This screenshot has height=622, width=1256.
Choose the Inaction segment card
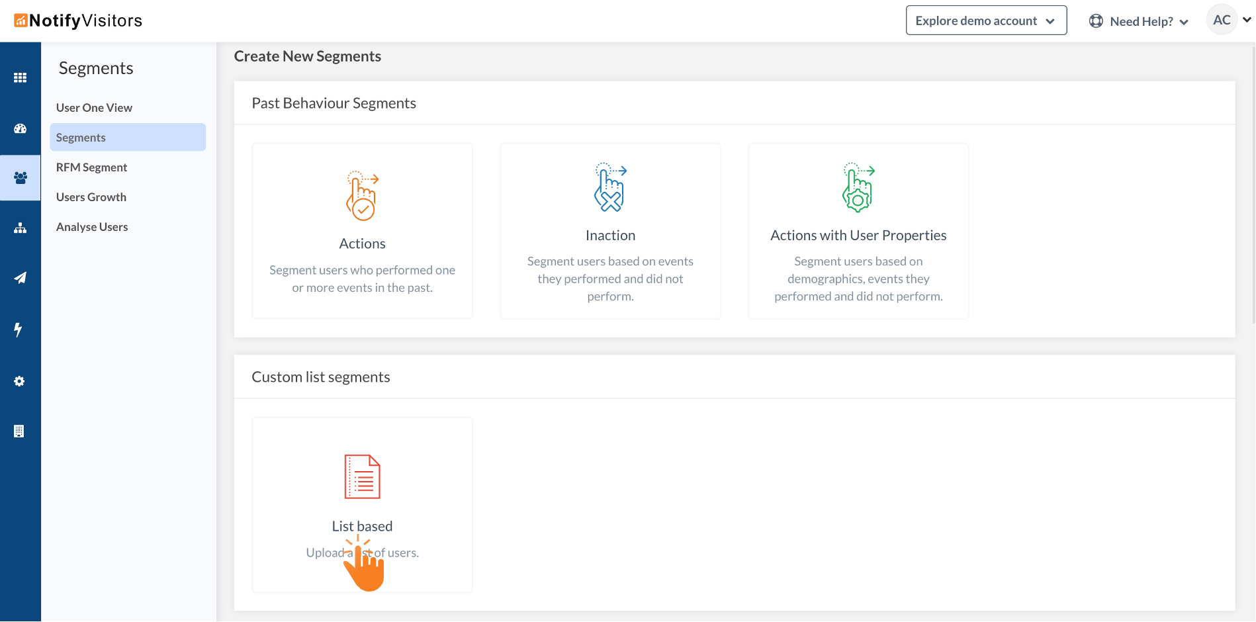coord(610,231)
